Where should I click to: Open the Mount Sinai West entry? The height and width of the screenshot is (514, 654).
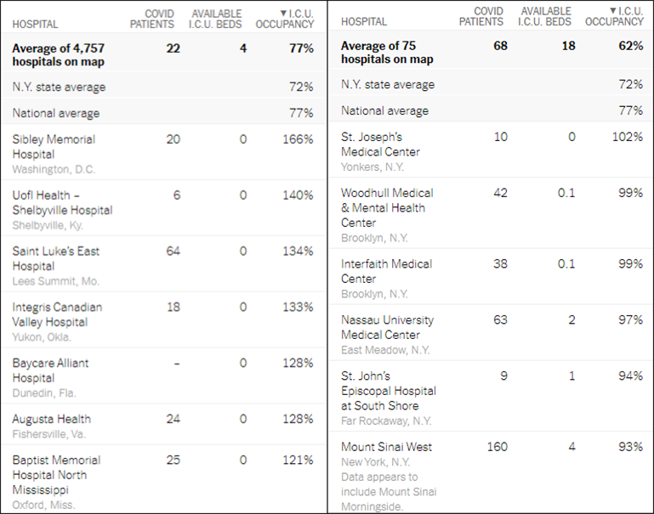click(x=386, y=447)
